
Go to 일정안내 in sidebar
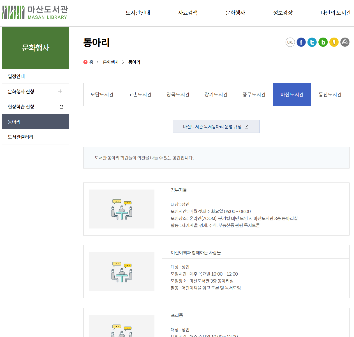tap(36, 76)
